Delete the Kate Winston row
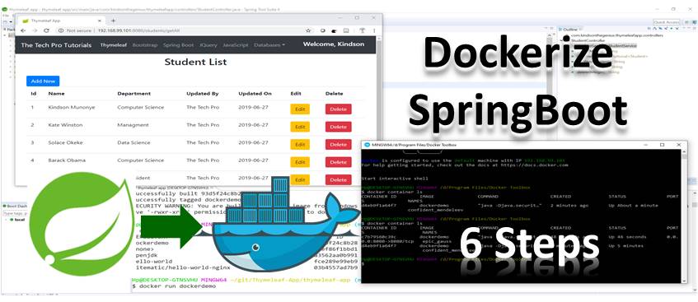 [x=339, y=127]
